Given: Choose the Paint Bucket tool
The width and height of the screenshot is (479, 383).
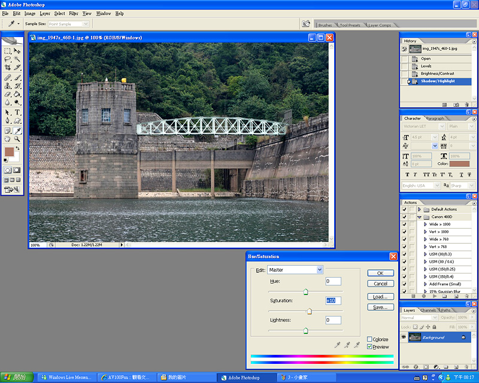Looking at the screenshot, I should [x=17, y=95].
